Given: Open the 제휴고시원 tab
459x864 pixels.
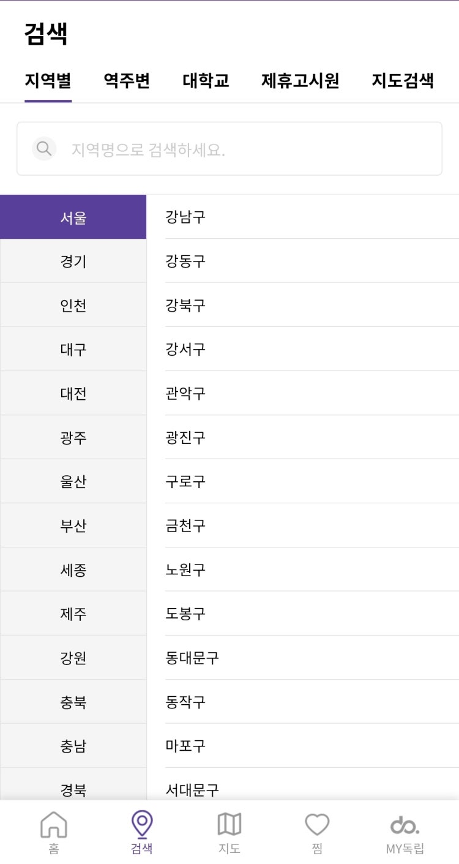Looking at the screenshot, I should (300, 81).
